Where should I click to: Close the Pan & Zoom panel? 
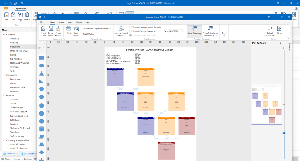284,43
